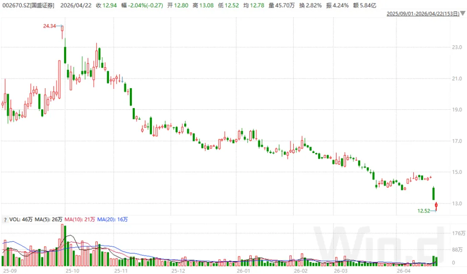Click the 21.0 price axis label

point(457,79)
